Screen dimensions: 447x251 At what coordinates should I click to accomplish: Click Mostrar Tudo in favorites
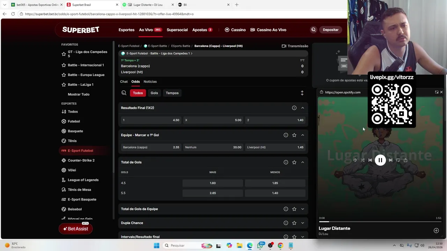pyautogui.click(x=79, y=94)
